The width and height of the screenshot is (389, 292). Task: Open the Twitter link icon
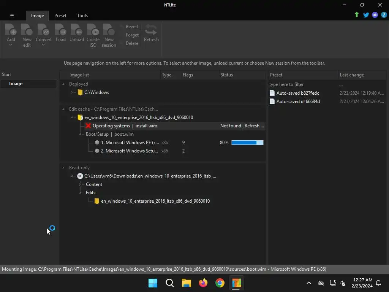[366, 15]
